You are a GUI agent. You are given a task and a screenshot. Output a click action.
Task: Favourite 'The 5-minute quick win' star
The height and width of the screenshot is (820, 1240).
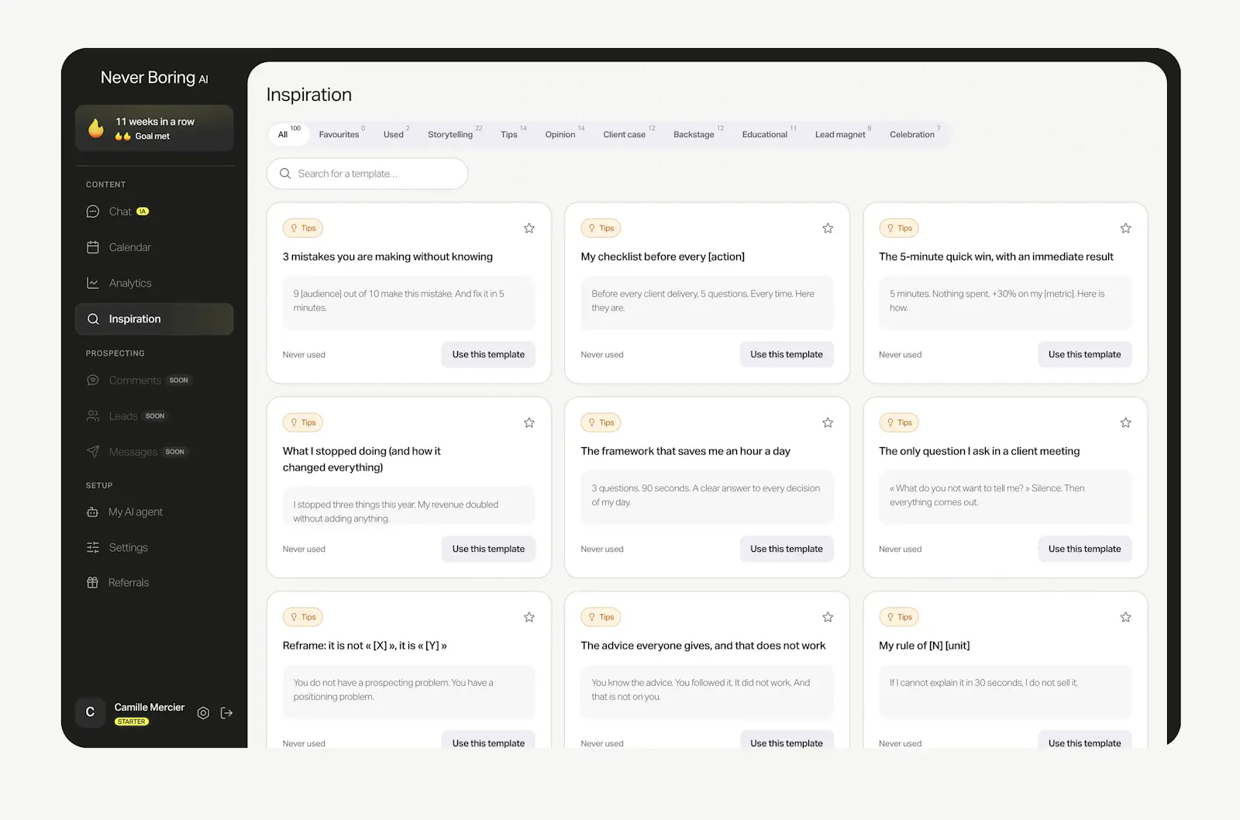(1126, 228)
